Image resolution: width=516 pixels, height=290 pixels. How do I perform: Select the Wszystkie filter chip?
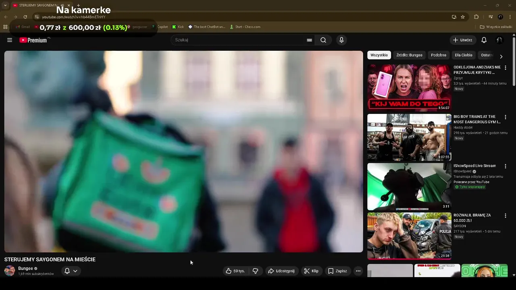[379, 55]
